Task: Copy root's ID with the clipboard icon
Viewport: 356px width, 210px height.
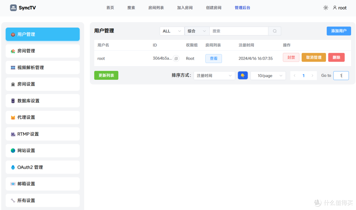Action: click(x=176, y=58)
